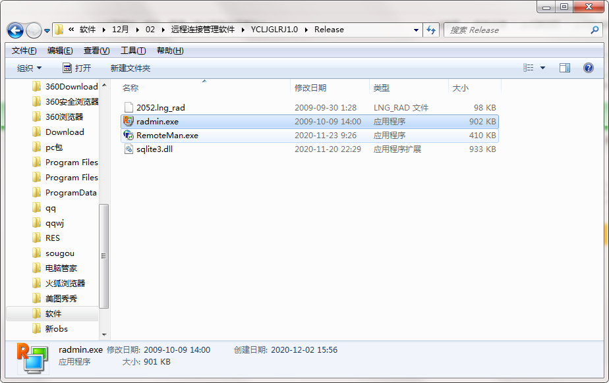The height and width of the screenshot is (383, 609).
Task: Select the 2052.lng_rad file icon
Action: [129, 107]
